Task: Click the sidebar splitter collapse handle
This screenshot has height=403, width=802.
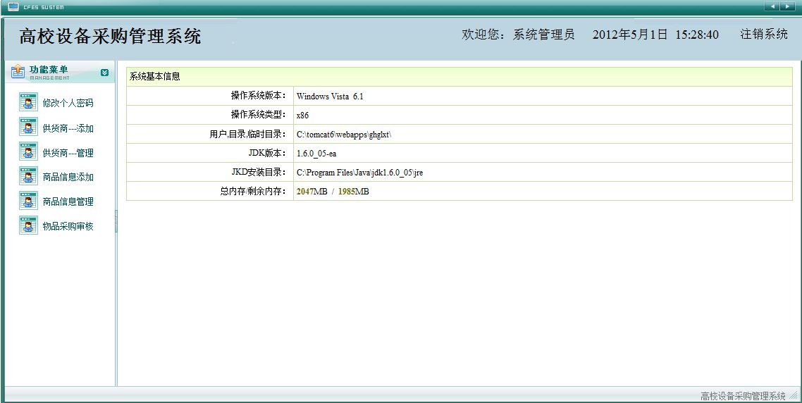Action: point(116,221)
